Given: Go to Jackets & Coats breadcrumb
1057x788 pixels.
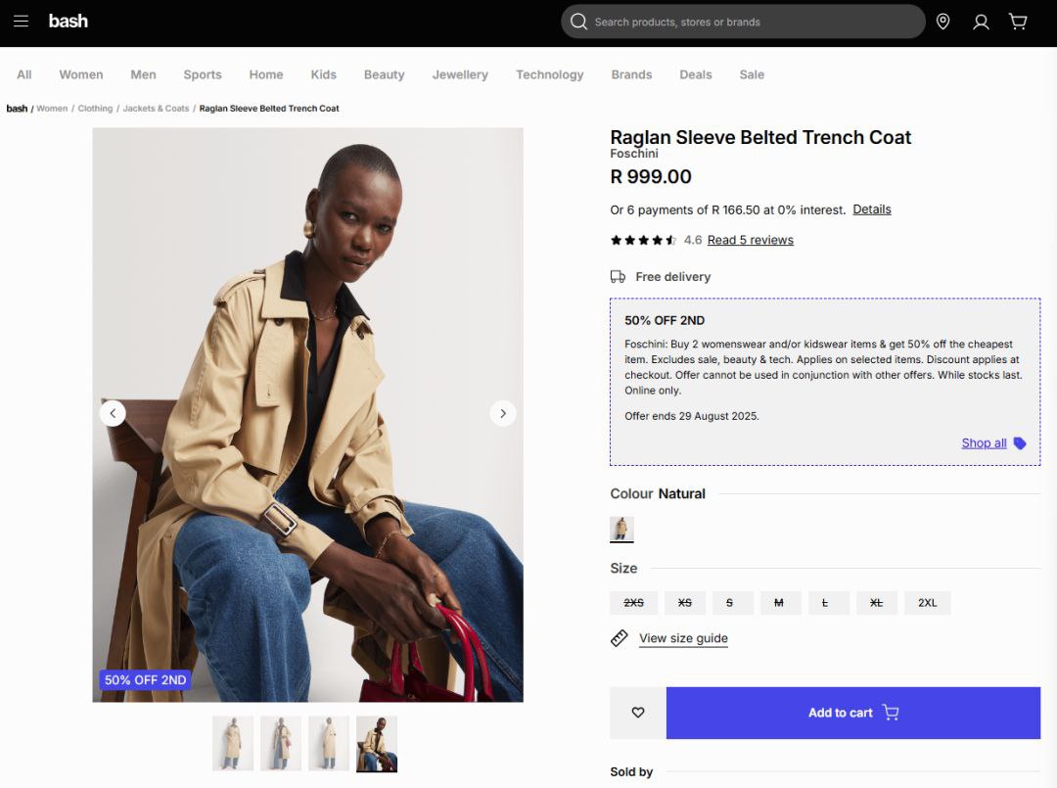Looking at the screenshot, I should tap(156, 109).
